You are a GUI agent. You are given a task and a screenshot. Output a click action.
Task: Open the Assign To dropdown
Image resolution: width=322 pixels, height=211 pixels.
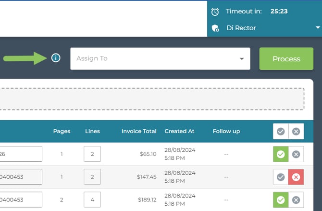tap(160, 58)
